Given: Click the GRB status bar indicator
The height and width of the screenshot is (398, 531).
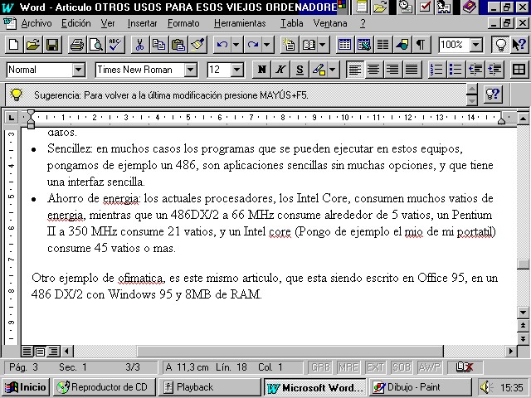Looking at the screenshot, I should (x=321, y=367).
